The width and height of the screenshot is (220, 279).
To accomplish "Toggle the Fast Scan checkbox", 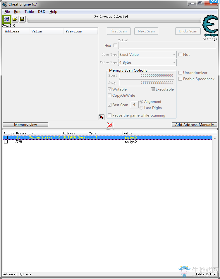I will point(109,105).
